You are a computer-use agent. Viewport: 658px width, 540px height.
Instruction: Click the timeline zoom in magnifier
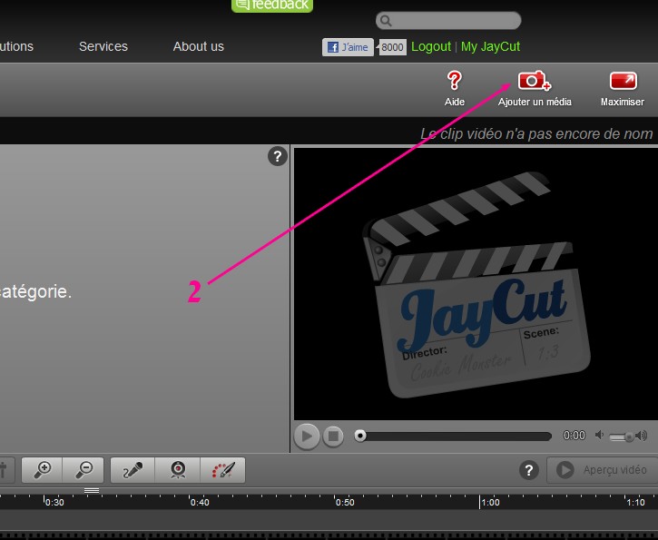[42, 470]
